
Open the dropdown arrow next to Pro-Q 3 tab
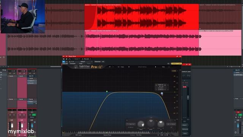[x=90, y=59]
